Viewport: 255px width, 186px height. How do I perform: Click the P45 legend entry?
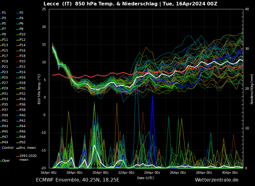point(4,131)
